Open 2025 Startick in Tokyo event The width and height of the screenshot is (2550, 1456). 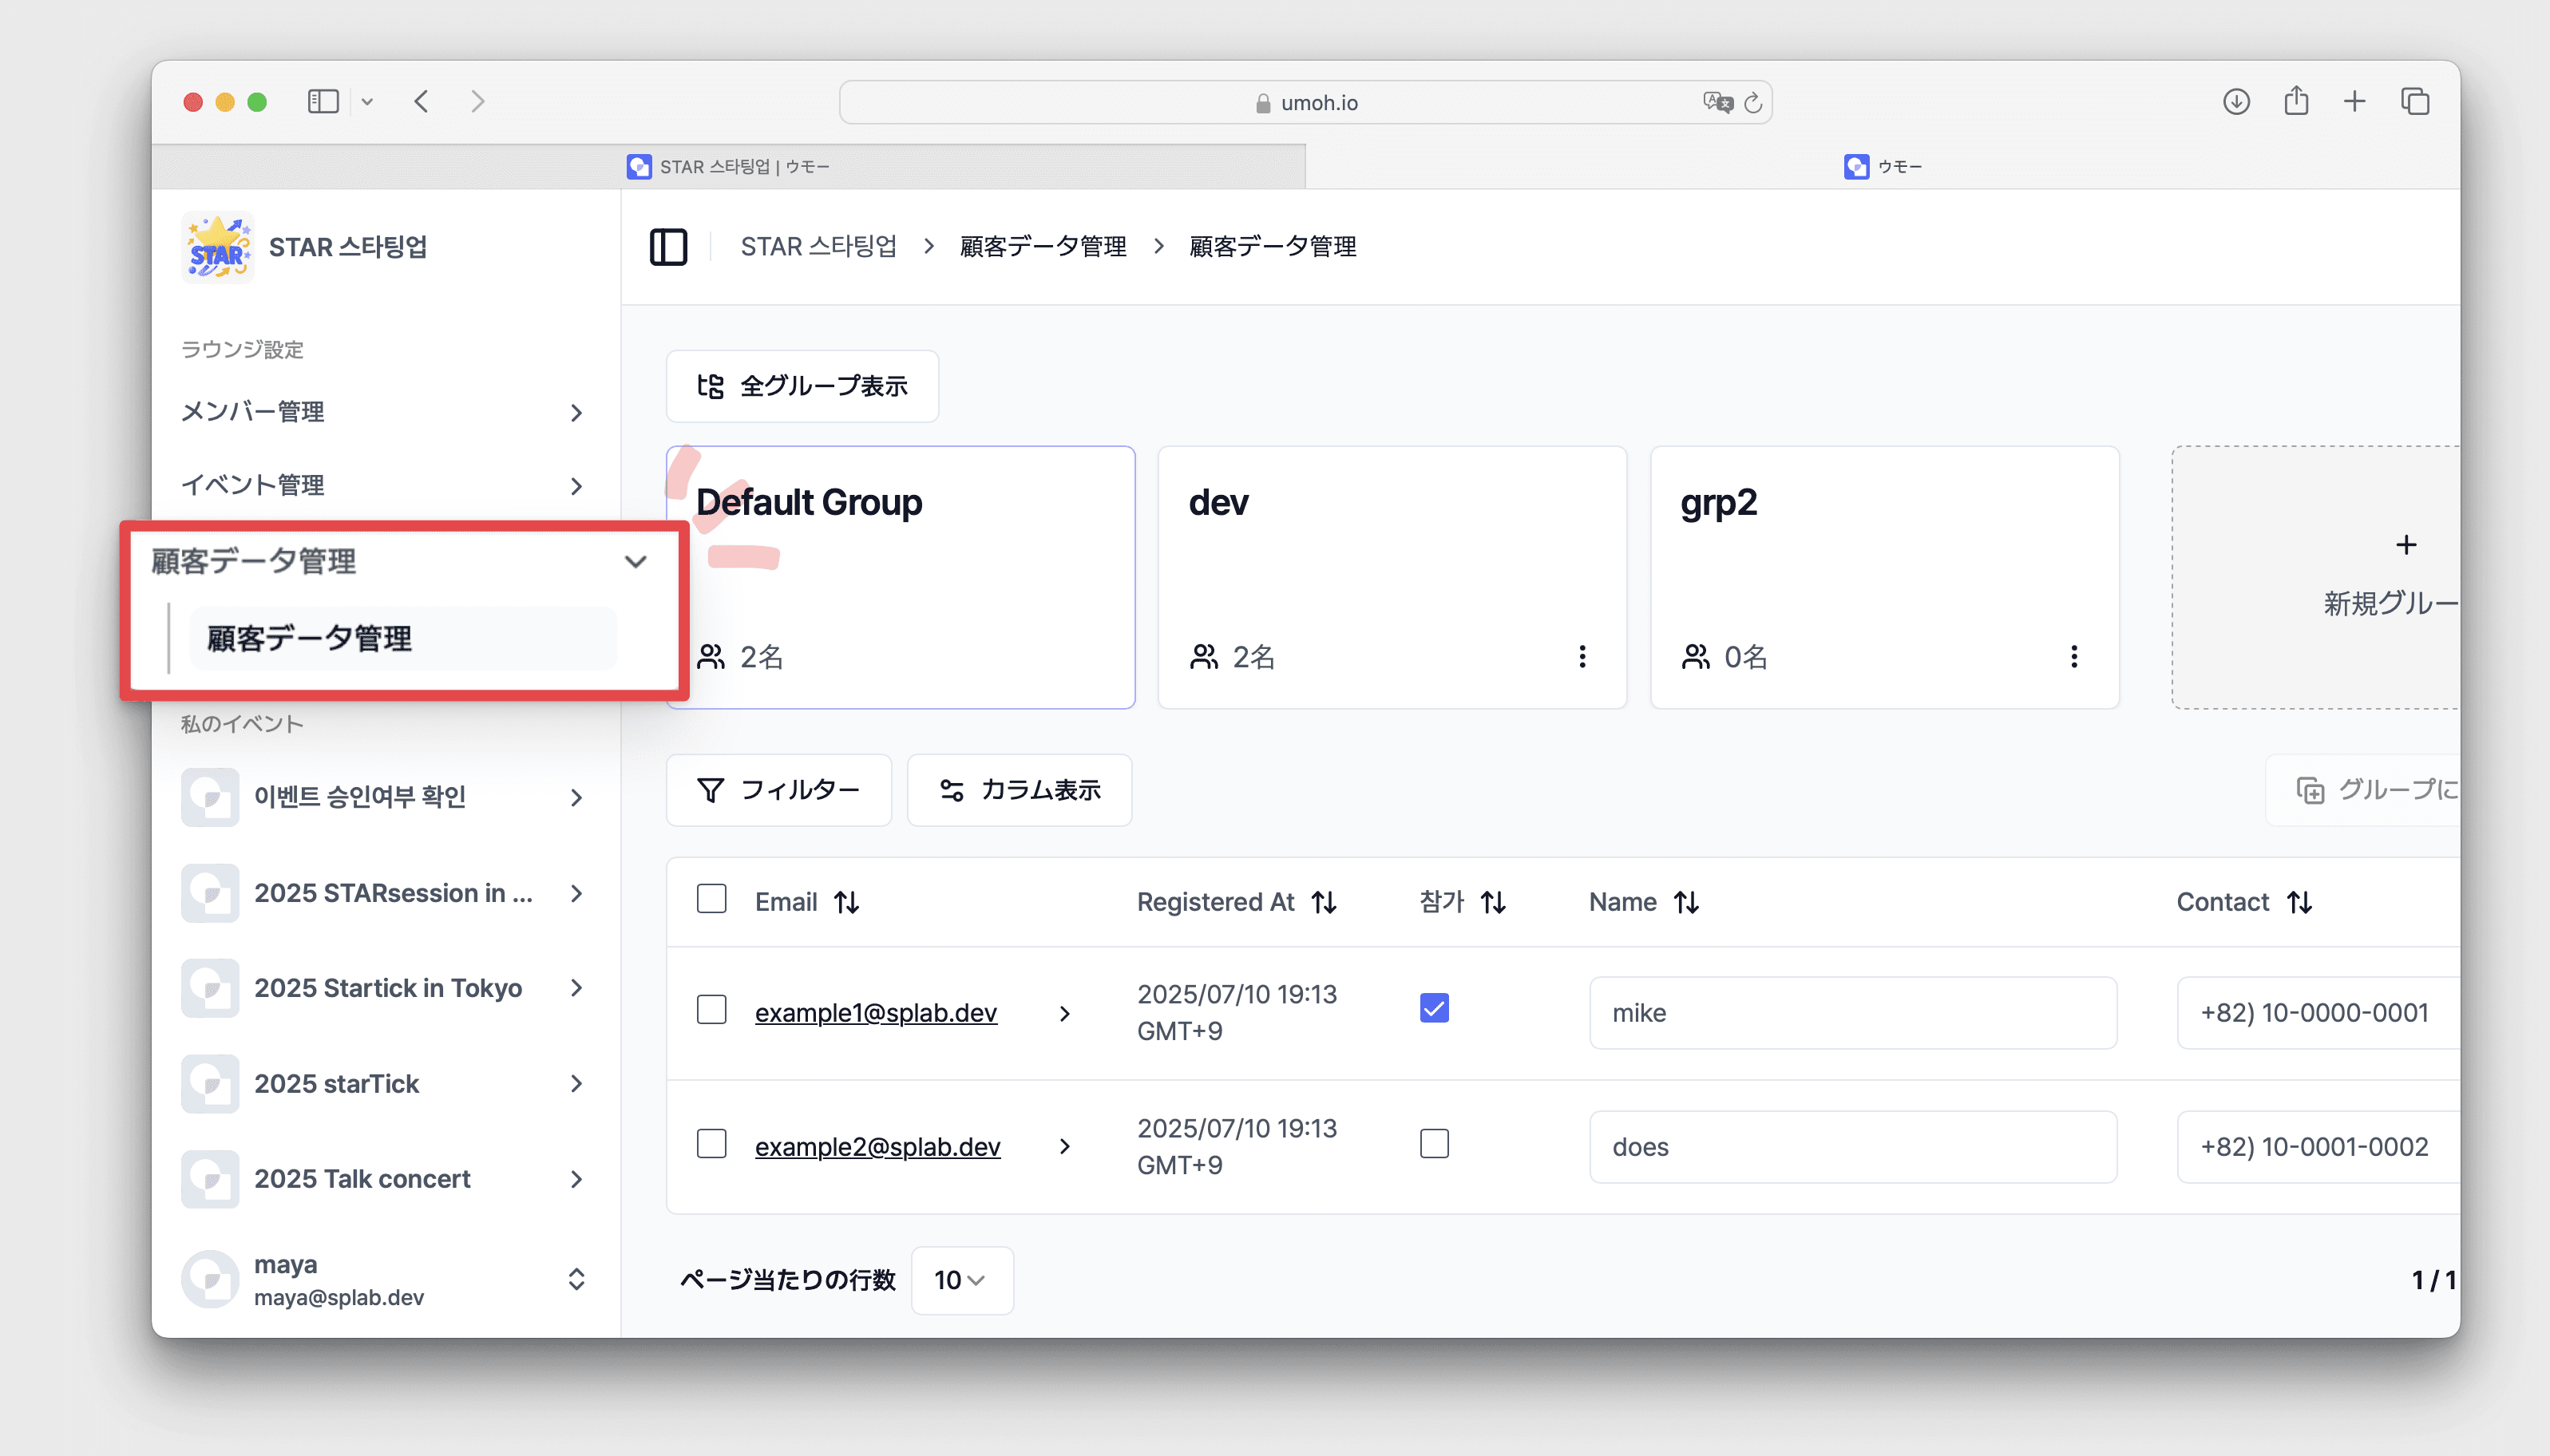pos(387,988)
